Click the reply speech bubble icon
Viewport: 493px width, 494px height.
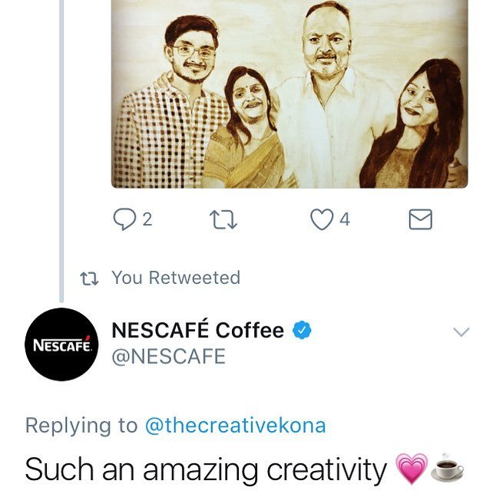(124, 220)
